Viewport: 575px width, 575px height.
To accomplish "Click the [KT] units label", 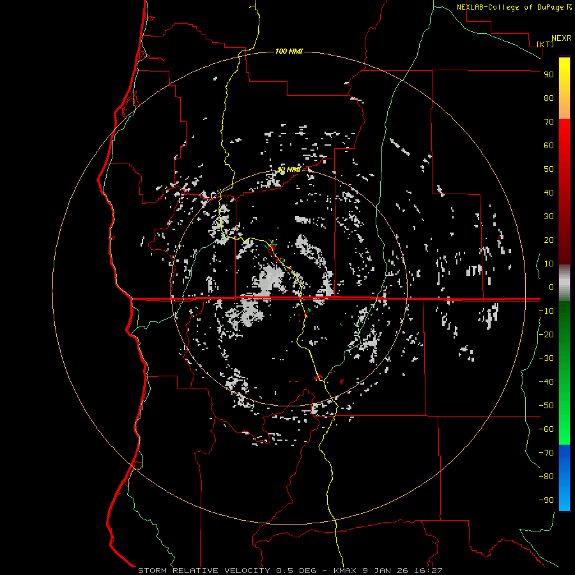I will (546, 44).
